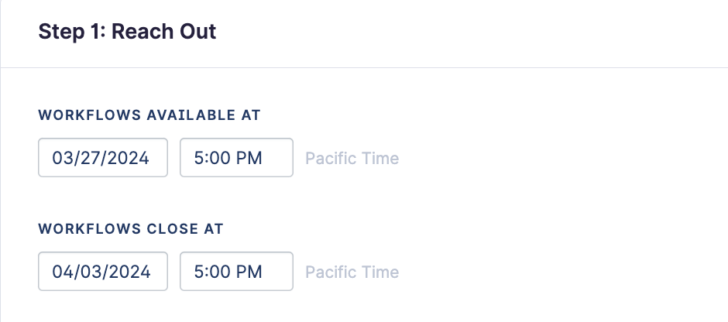The image size is (728, 322).
Task: Select month 03 in the available date
Action: (x=63, y=159)
